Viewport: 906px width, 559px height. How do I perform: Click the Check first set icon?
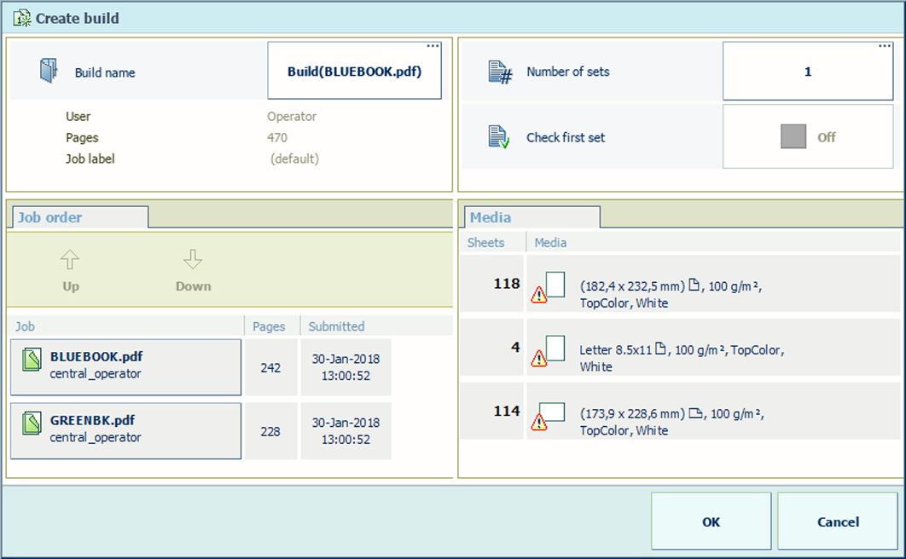tap(498, 137)
